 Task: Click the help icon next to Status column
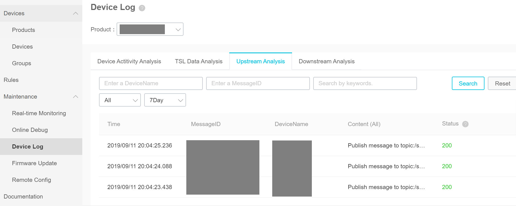(465, 124)
